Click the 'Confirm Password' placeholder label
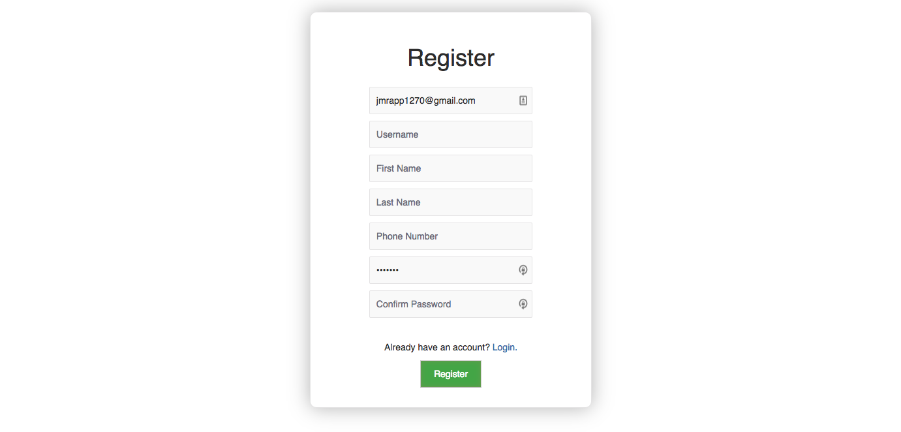This screenshot has height=432, width=901. [x=414, y=304]
